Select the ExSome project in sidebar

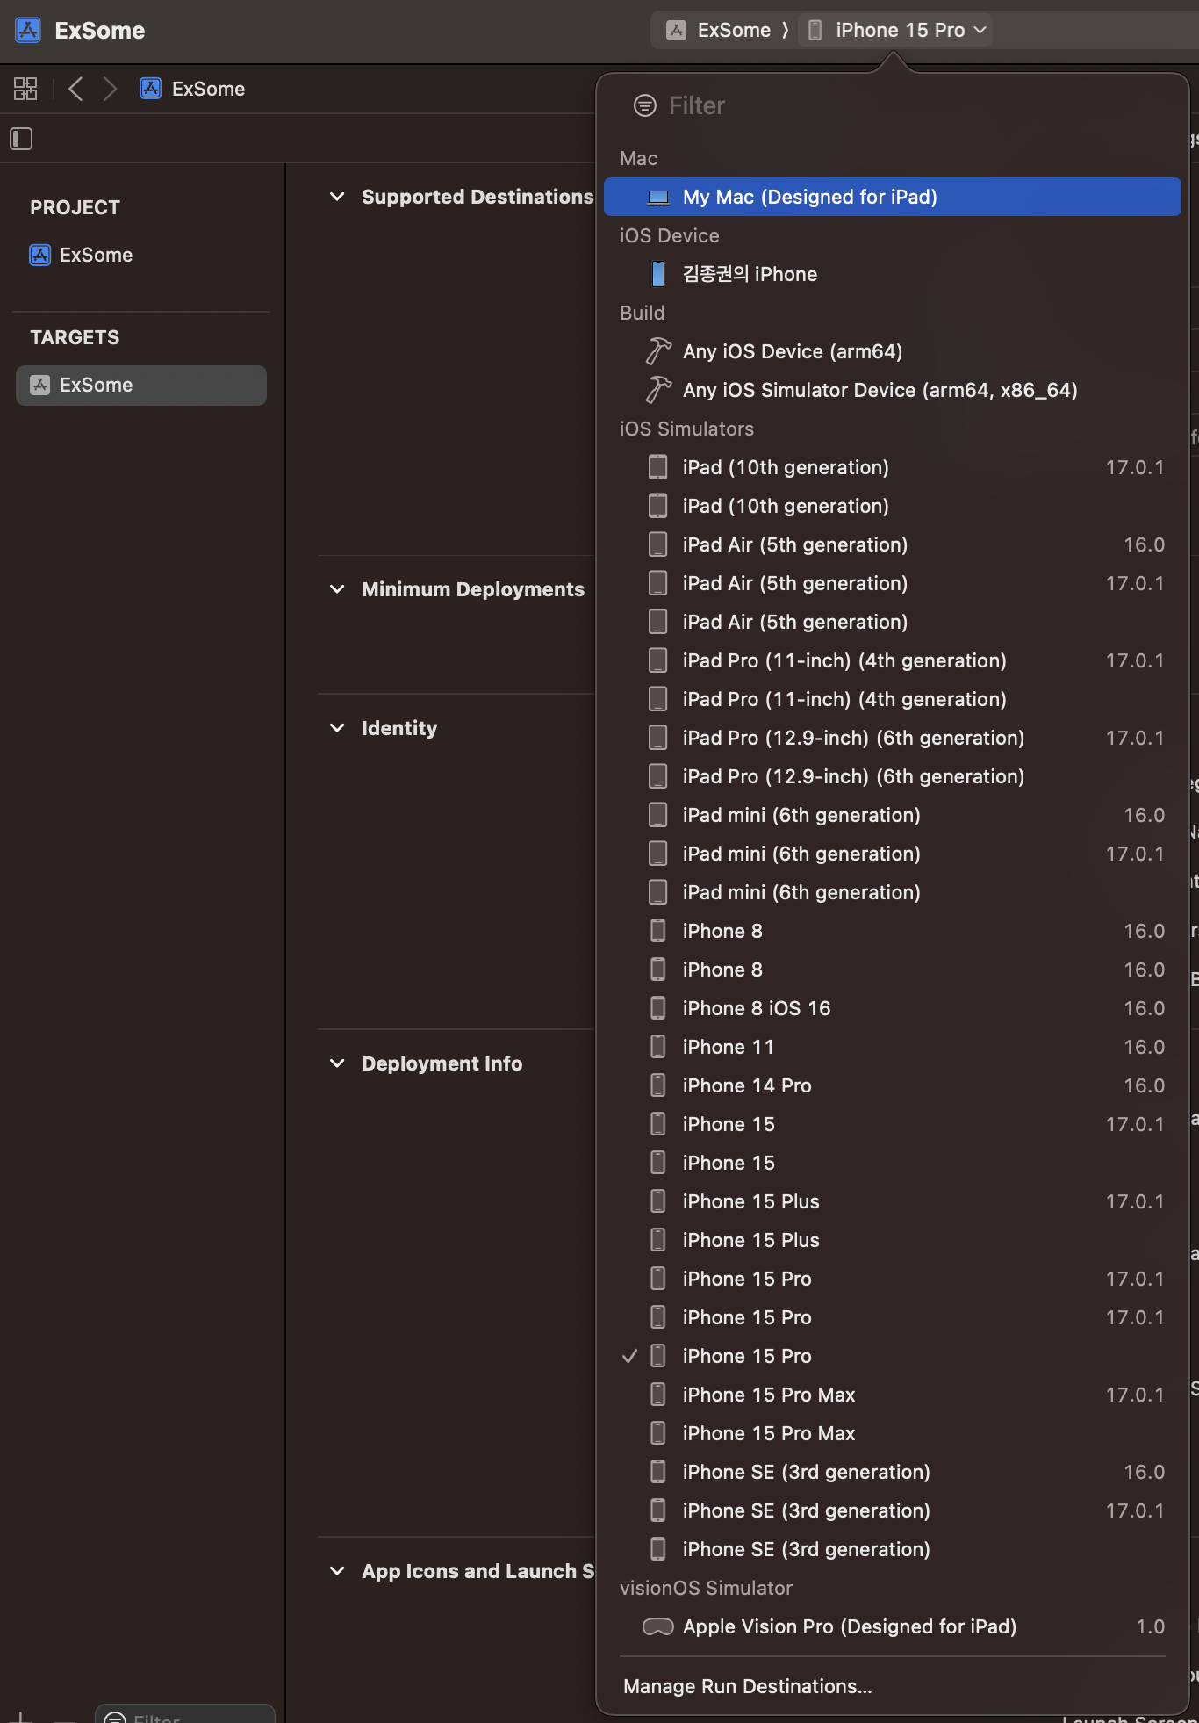coord(141,256)
